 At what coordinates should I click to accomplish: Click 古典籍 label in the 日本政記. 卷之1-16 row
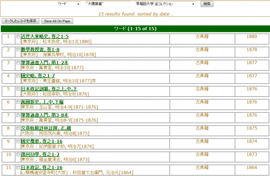click(202, 168)
